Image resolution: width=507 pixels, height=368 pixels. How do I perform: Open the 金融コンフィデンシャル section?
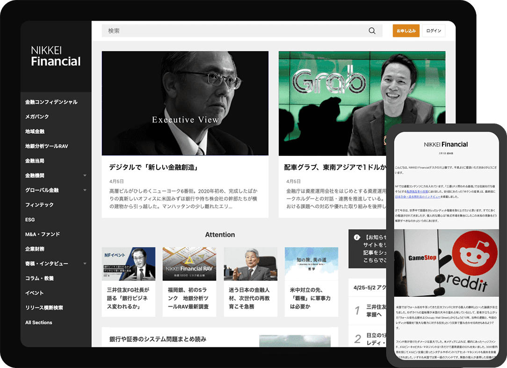point(51,102)
